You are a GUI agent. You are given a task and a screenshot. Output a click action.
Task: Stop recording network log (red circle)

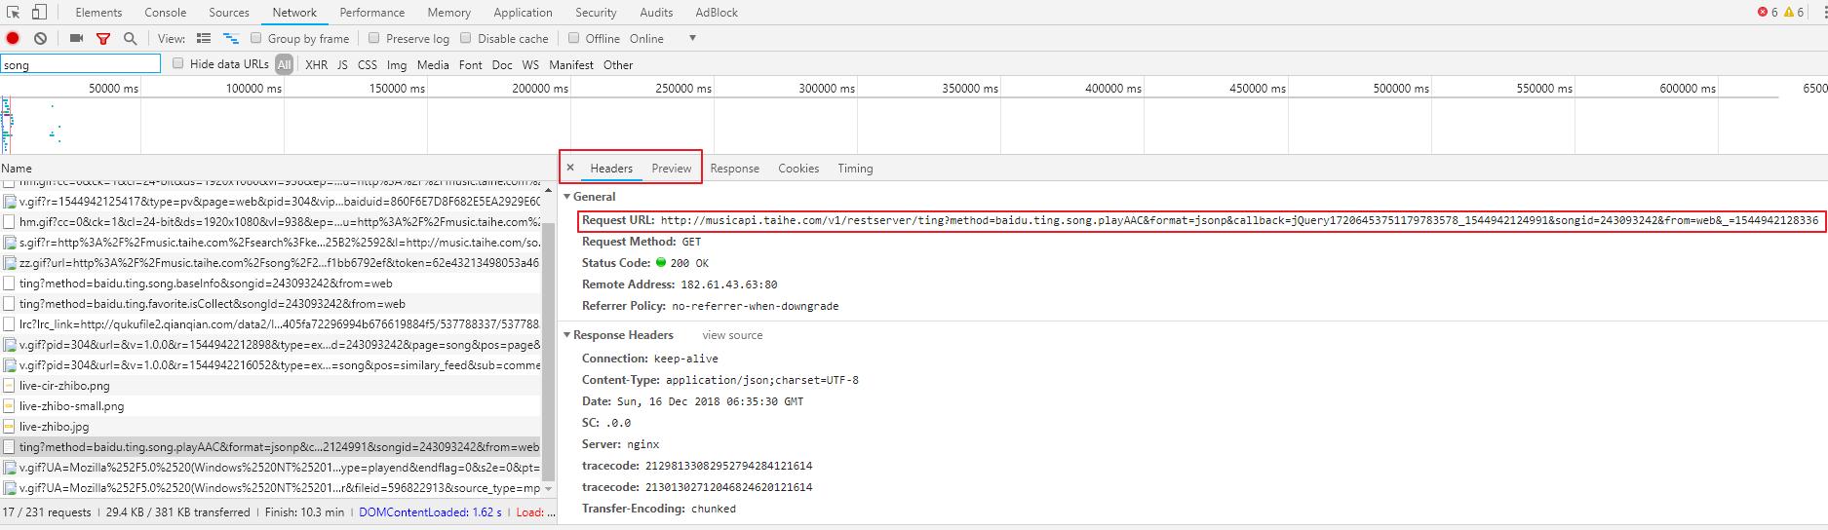coord(13,38)
